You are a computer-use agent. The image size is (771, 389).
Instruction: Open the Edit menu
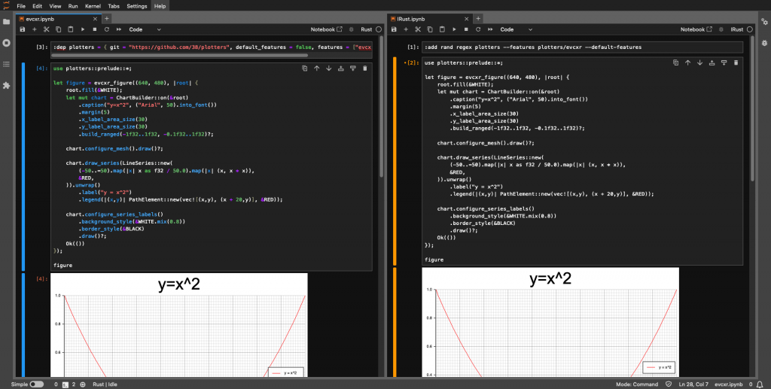click(x=38, y=6)
